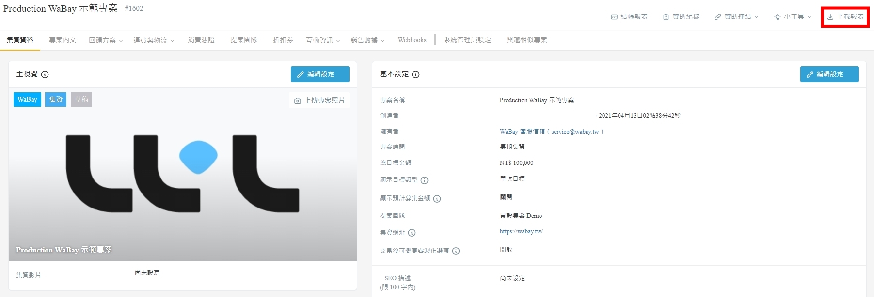
Task: Click the blue WaBay tag on the image
Action: pyautogui.click(x=27, y=100)
